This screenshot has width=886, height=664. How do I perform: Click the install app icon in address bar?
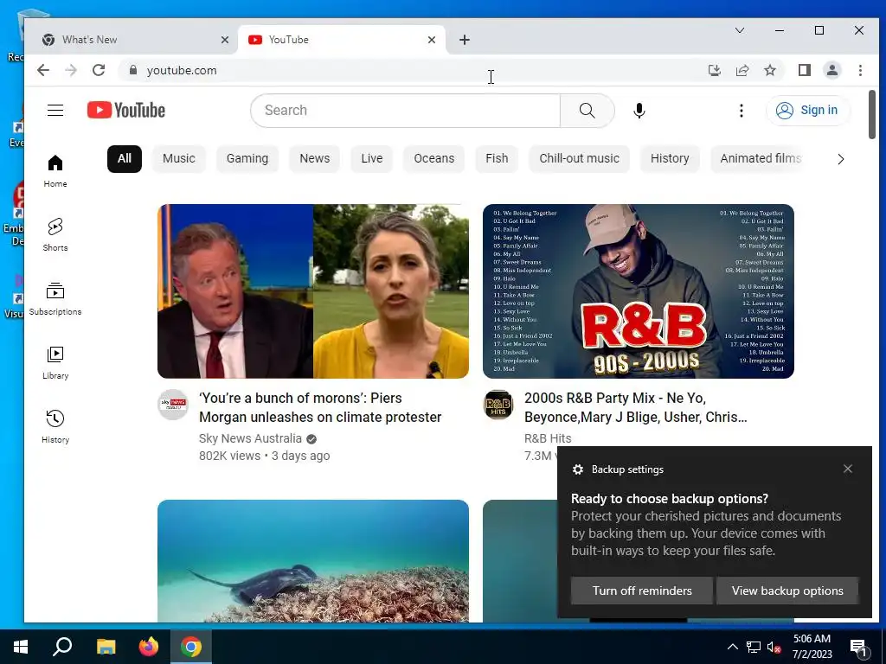pos(714,70)
